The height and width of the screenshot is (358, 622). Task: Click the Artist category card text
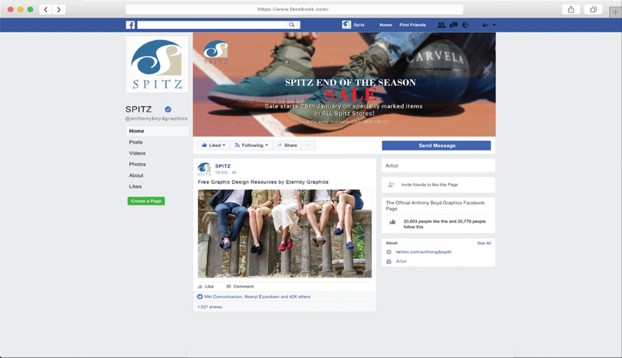coord(391,166)
